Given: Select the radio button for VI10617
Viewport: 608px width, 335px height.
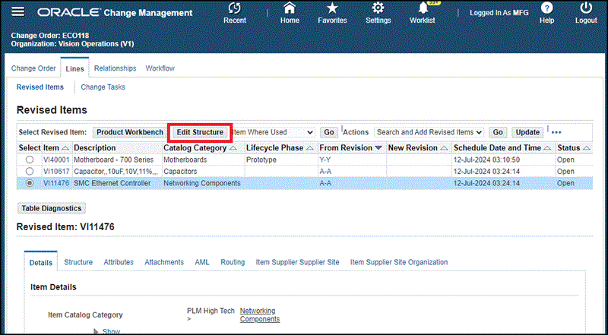Looking at the screenshot, I should click(30, 172).
